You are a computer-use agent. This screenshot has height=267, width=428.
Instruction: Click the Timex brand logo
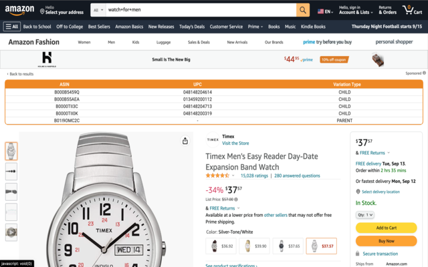pyautogui.click(x=212, y=140)
